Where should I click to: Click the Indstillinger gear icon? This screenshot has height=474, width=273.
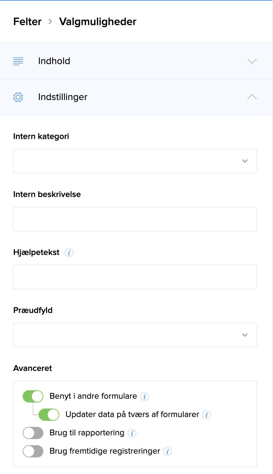tap(18, 97)
